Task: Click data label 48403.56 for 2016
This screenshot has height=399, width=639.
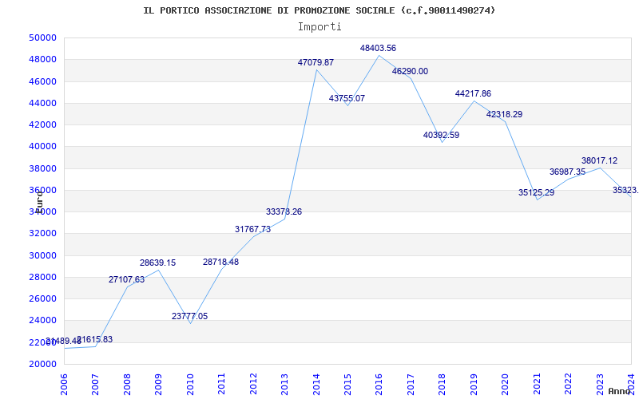Action: (378, 48)
